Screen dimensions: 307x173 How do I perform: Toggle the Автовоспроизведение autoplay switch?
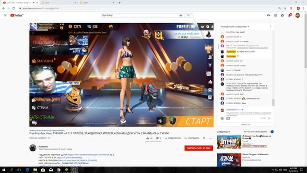272,132
